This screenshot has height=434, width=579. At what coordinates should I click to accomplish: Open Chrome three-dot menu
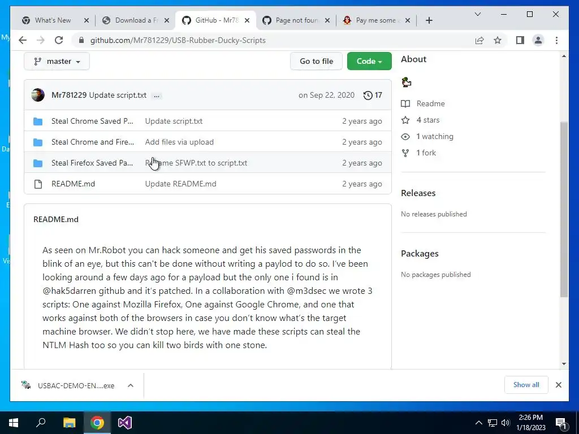[556, 40]
